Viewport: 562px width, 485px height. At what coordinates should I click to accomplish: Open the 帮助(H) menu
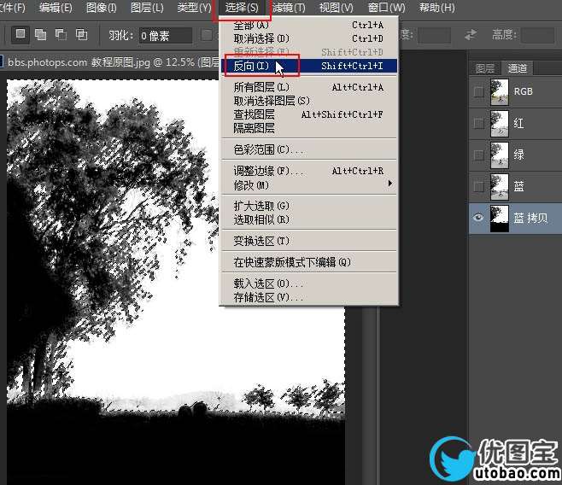(437, 8)
